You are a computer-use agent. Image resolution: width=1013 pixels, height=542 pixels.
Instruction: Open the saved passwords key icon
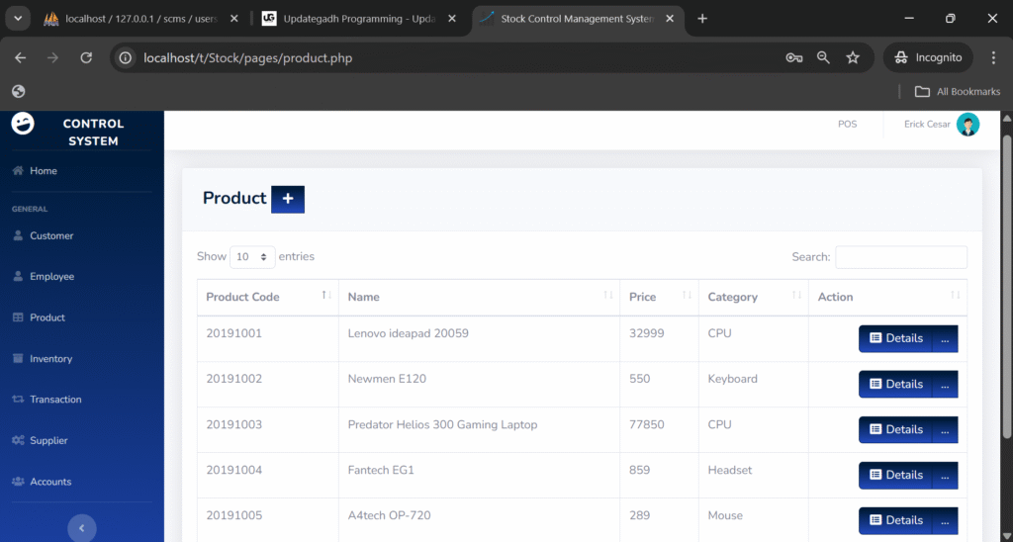click(x=794, y=57)
